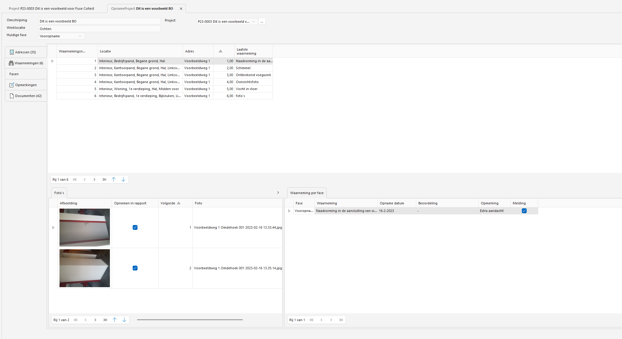Sort by Waarnemingsnummer column header
The height and width of the screenshot is (339, 622).
pos(77,51)
